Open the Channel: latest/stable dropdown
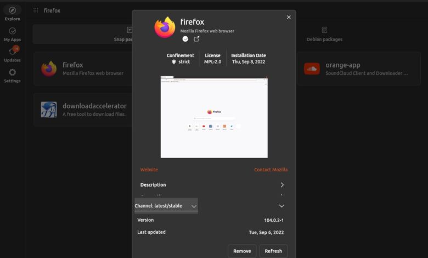 click(x=166, y=206)
